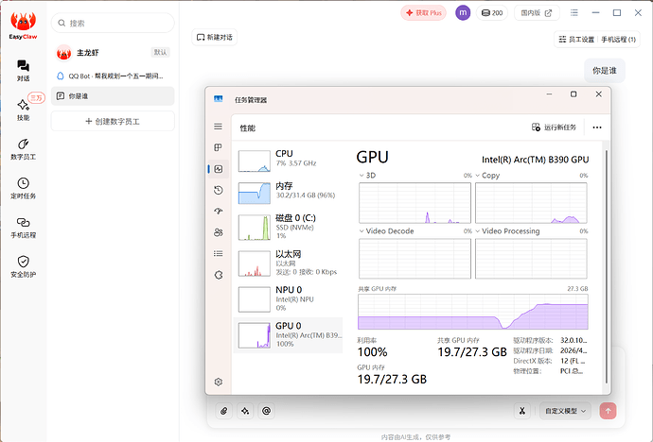Open the 自定义模型 model dropdown
653x442 pixels.
click(x=565, y=411)
